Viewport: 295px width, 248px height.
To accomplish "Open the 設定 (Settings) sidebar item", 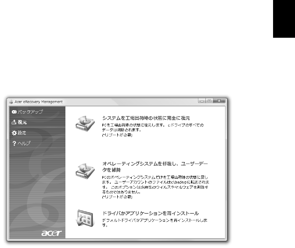I will [37, 133].
